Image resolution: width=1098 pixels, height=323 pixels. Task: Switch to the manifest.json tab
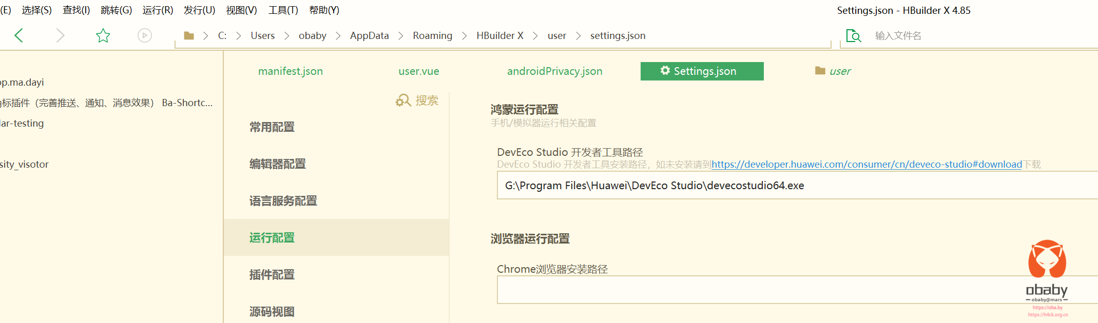291,71
